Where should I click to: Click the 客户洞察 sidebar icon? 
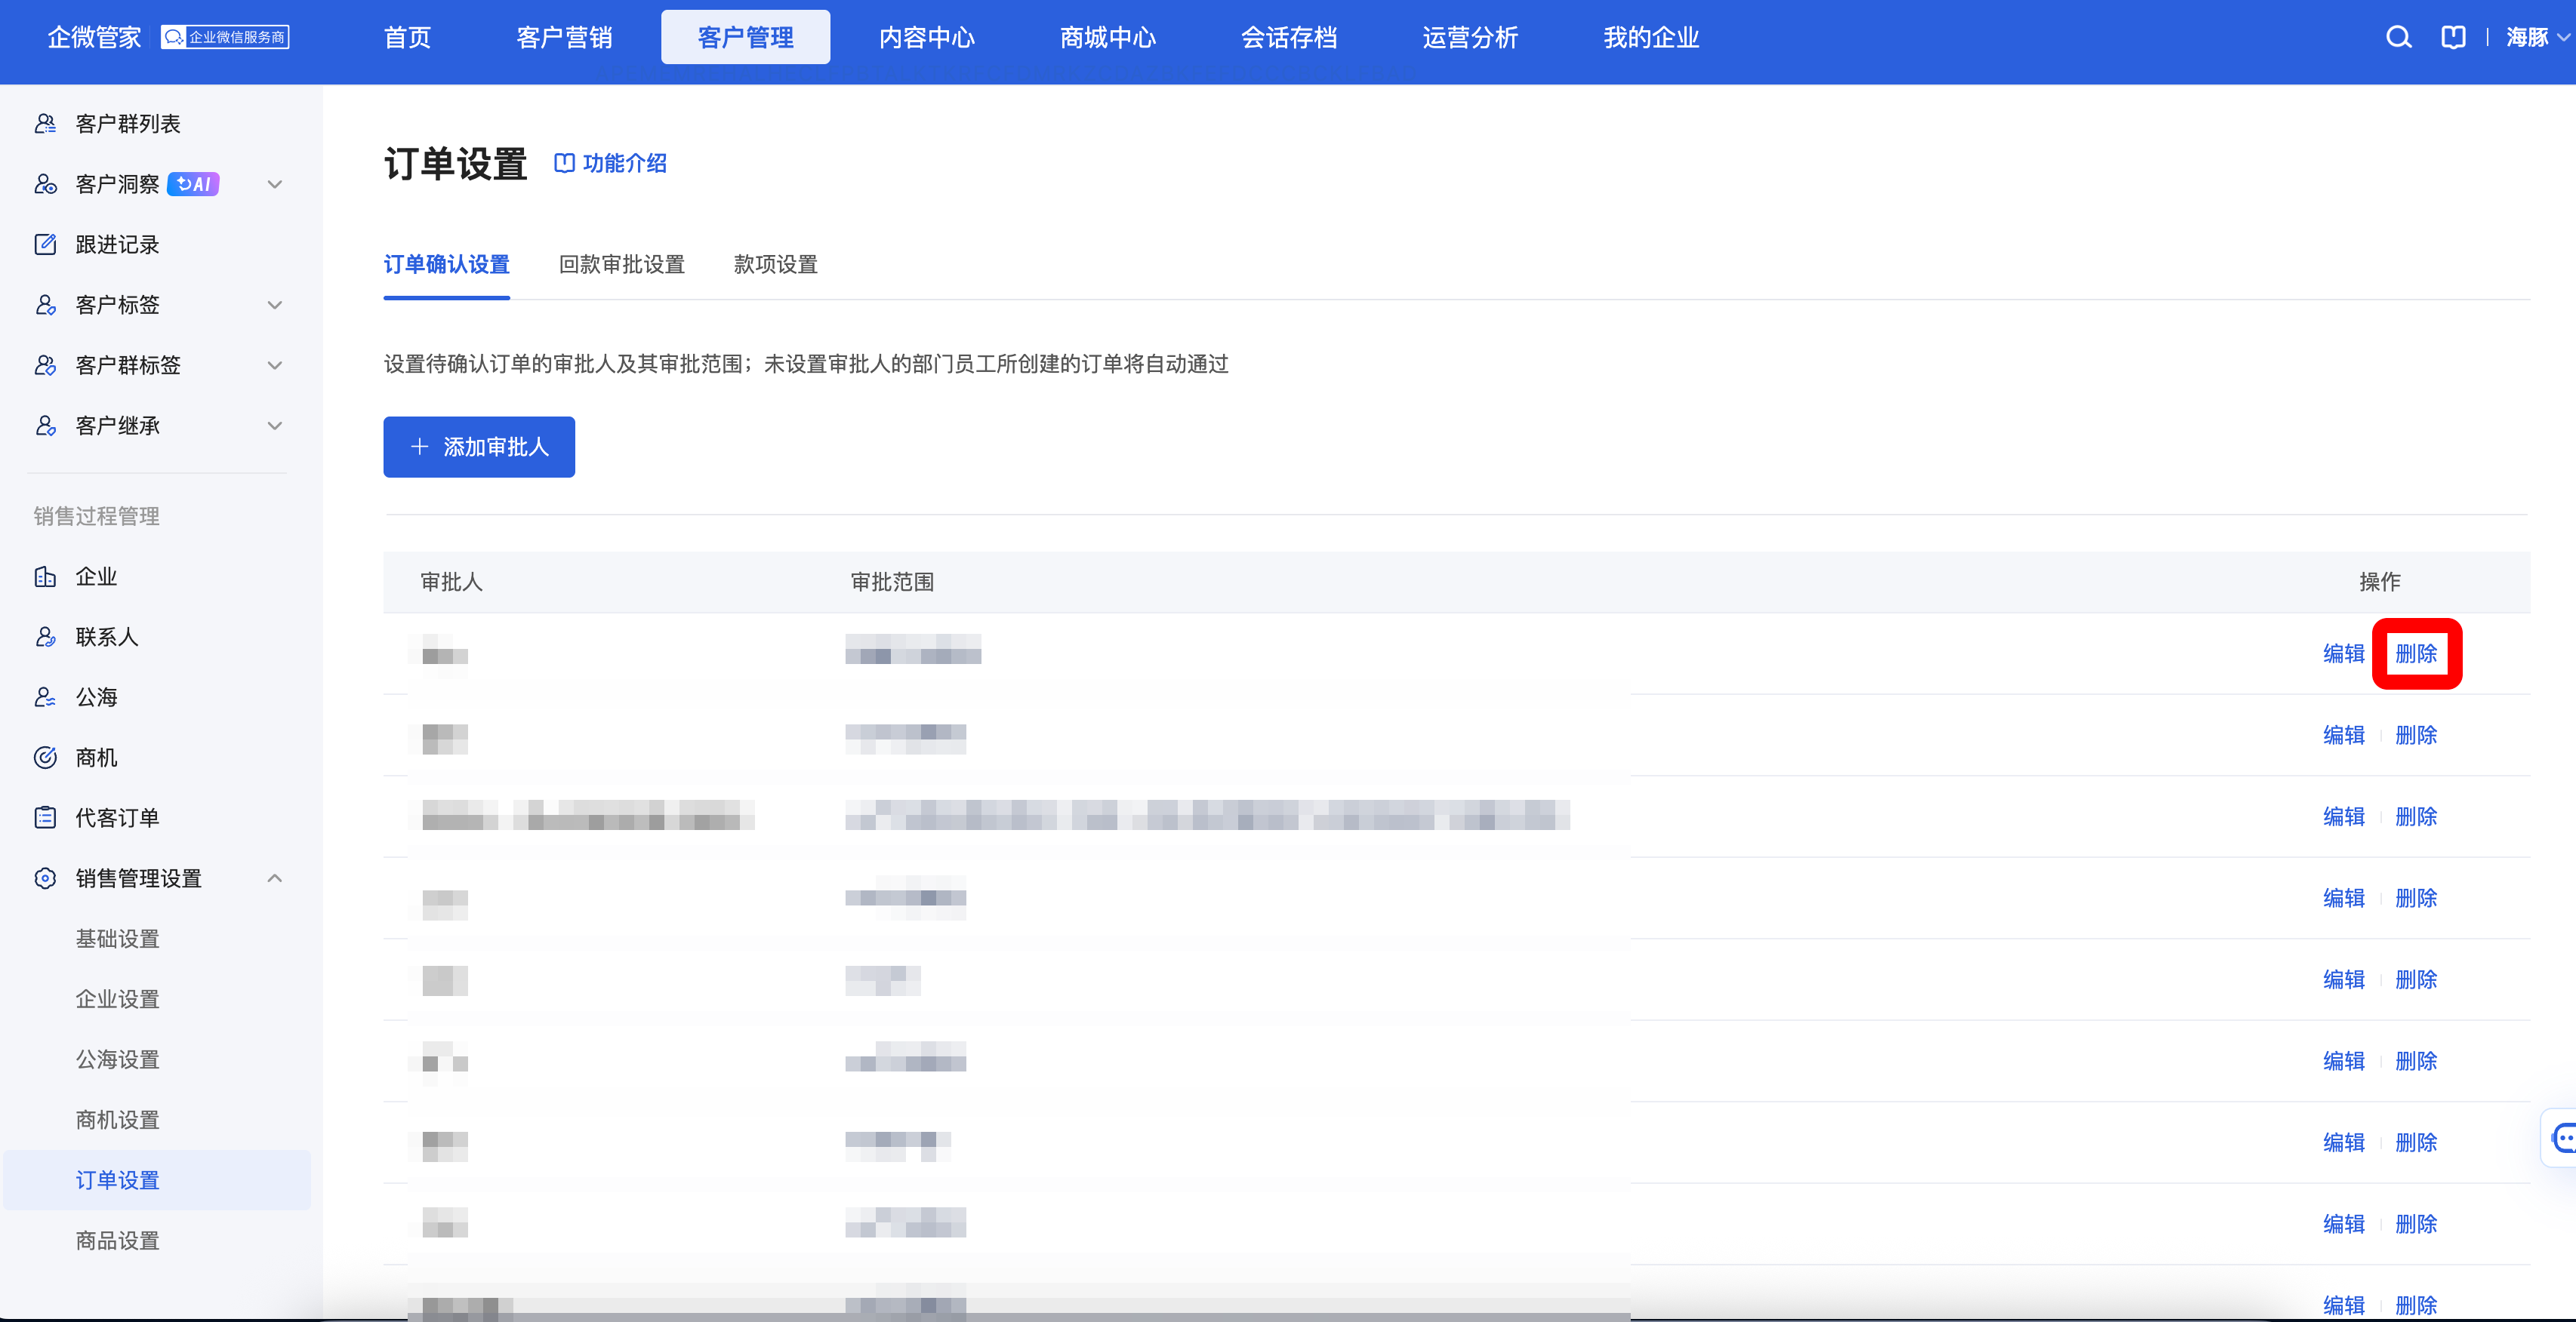(45, 184)
